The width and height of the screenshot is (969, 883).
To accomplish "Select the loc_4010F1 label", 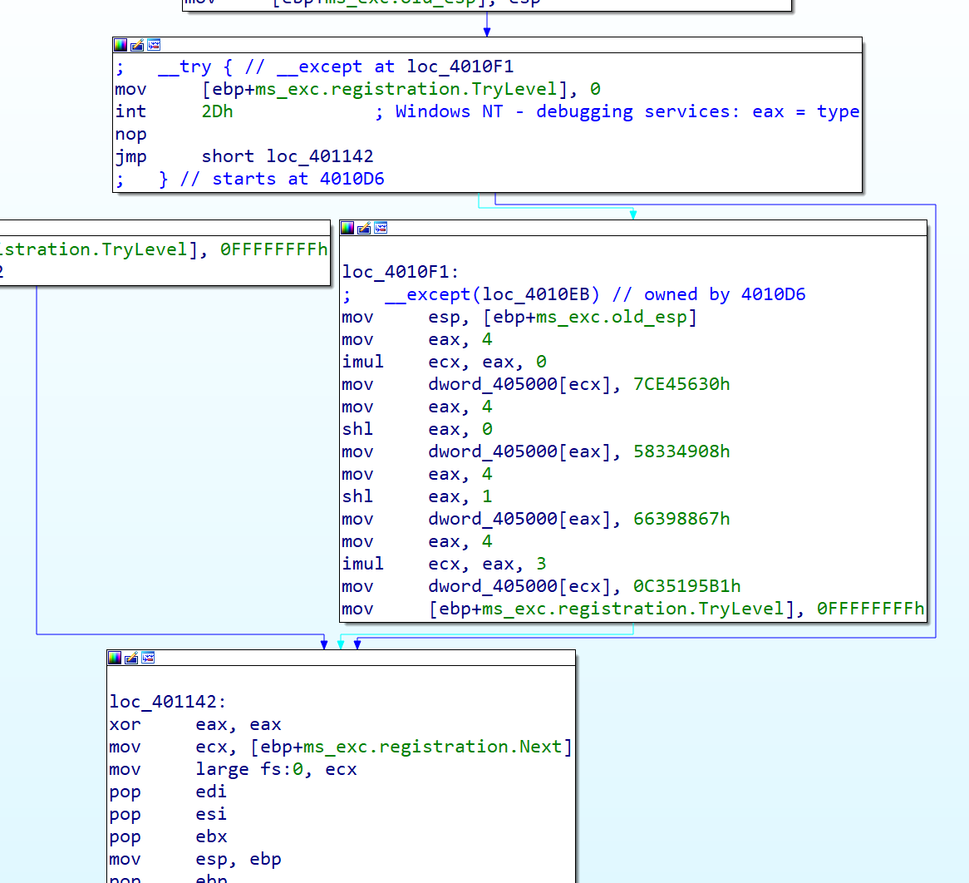I will click(400, 272).
